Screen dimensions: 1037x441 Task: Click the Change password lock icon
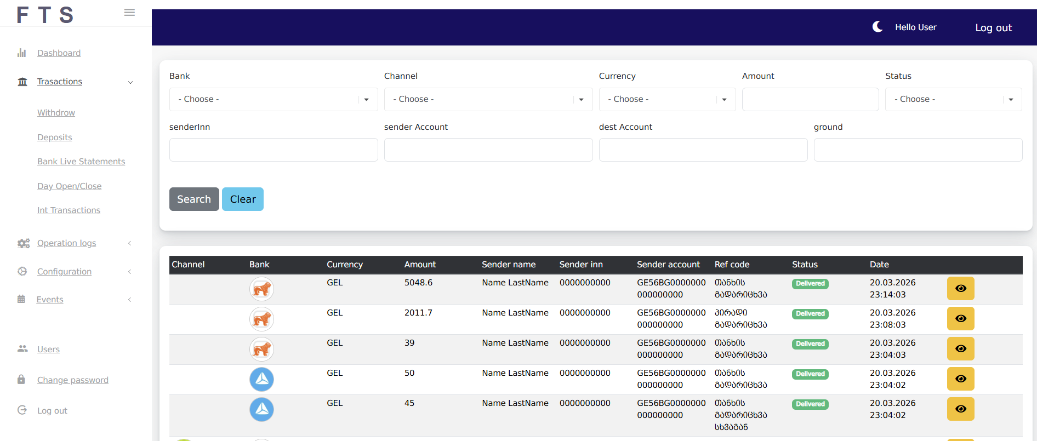coord(21,380)
